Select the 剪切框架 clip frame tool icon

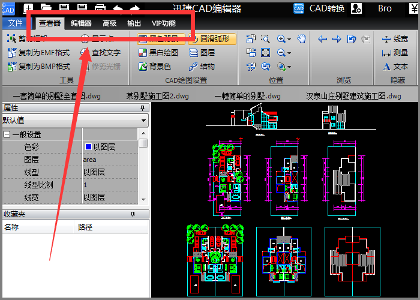[x=11, y=39]
